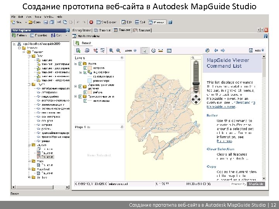Viewport: 279px width, 209px height.
Task: Click the Forward arrow in task pane toolbar
Action: (223, 50)
